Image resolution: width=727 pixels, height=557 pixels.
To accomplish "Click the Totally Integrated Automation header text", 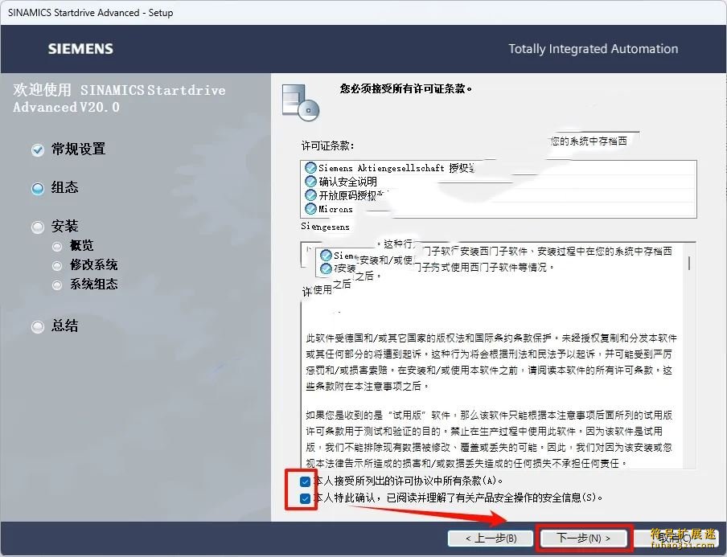I will [x=593, y=49].
